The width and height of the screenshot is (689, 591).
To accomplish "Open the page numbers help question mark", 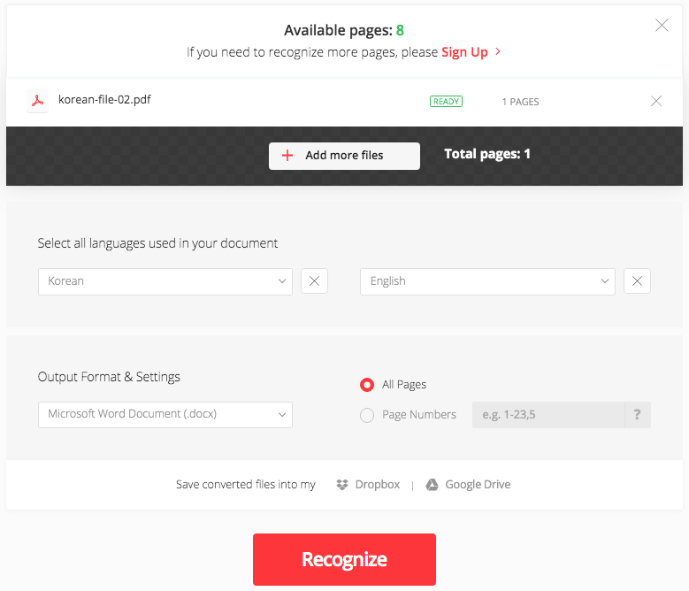I will coord(637,414).
